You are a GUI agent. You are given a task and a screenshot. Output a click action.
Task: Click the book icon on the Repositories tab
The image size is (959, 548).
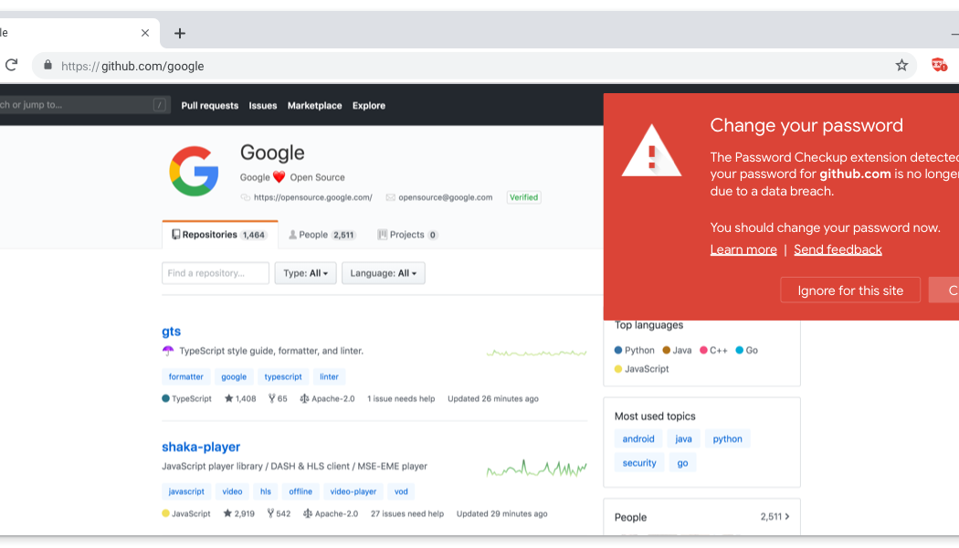175,234
